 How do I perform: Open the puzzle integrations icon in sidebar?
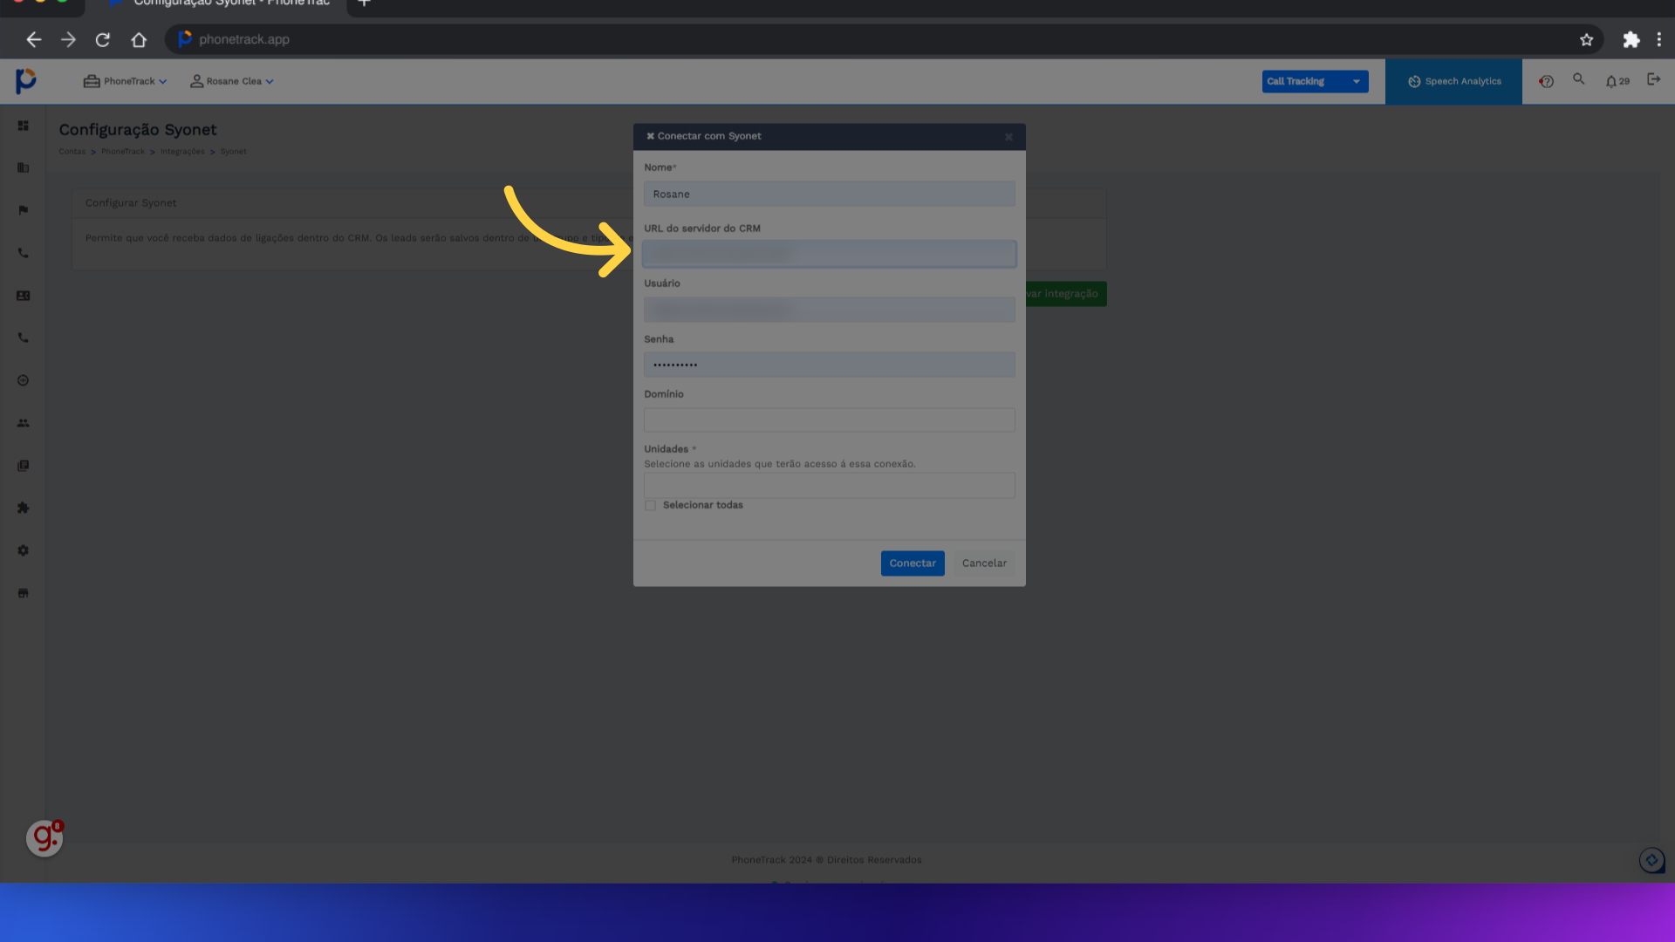pyautogui.click(x=24, y=508)
